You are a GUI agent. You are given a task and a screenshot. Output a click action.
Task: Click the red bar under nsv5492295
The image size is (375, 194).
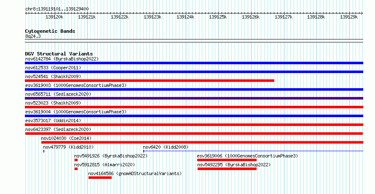227,169
